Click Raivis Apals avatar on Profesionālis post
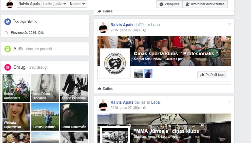The height and width of the screenshot is (143, 251). click(103, 28)
